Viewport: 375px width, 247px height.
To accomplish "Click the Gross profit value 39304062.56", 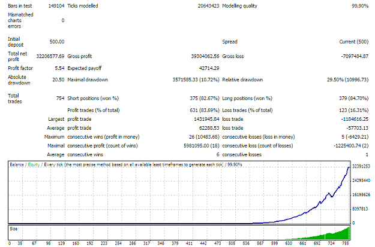I will (x=205, y=56).
